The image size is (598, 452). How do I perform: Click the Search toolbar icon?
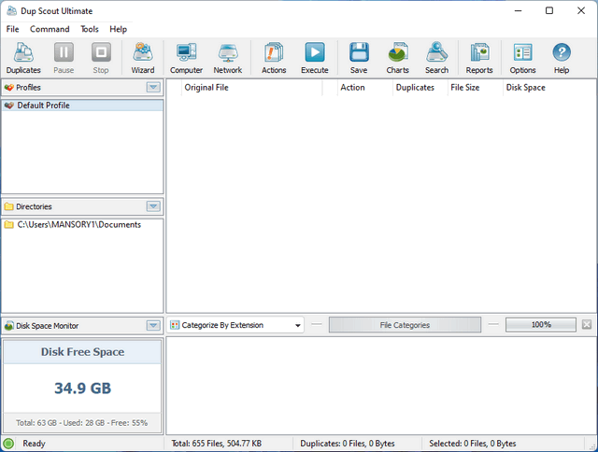coord(436,58)
